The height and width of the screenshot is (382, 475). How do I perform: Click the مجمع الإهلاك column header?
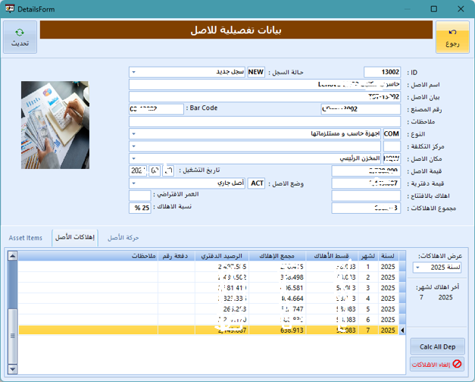click(277, 256)
